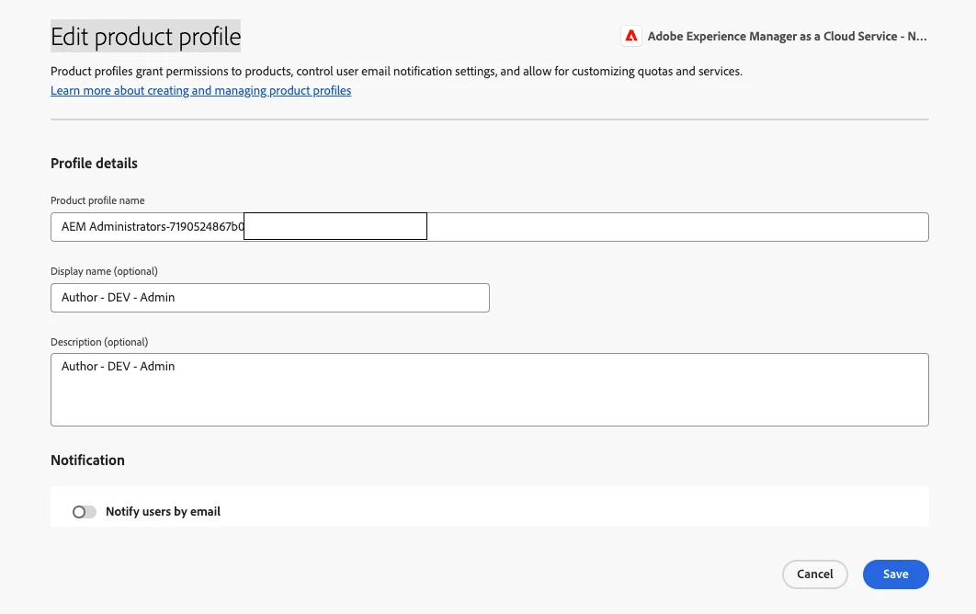976x614 pixels.
Task: Click the Description (optional) label
Action: pyautogui.click(x=99, y=342)
